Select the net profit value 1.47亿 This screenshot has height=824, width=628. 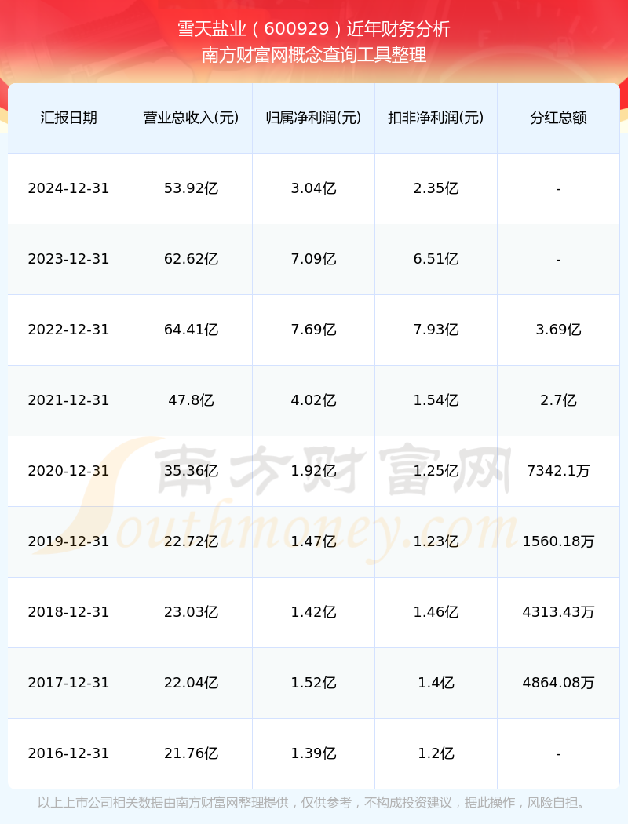pos(314,541)
